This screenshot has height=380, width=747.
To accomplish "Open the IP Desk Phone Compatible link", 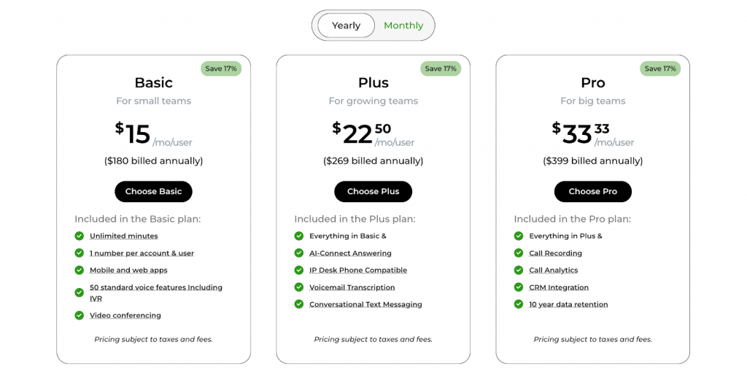I will [358, 271].
